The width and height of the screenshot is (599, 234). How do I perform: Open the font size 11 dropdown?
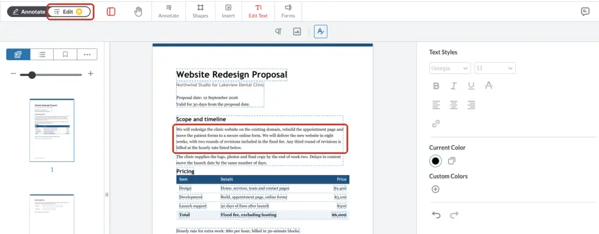(x=495, y=68)
